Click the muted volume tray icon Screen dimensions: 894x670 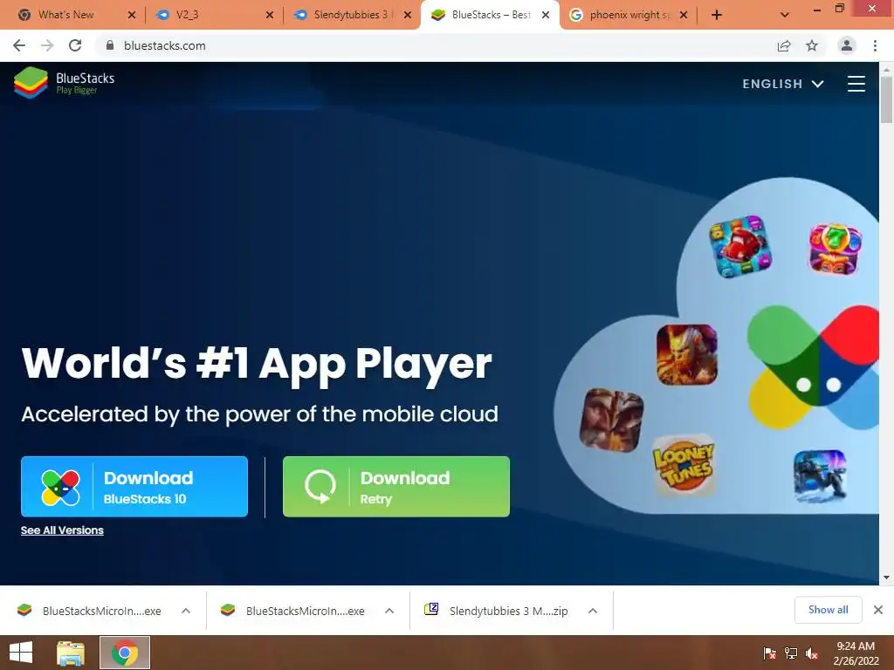(x=811, y=653)
